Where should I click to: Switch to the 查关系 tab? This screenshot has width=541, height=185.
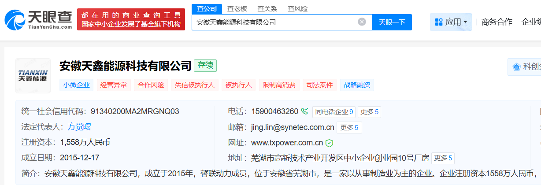(267, 8)
